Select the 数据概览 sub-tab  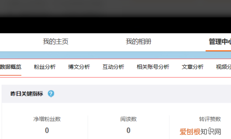[x=11, y=67]
